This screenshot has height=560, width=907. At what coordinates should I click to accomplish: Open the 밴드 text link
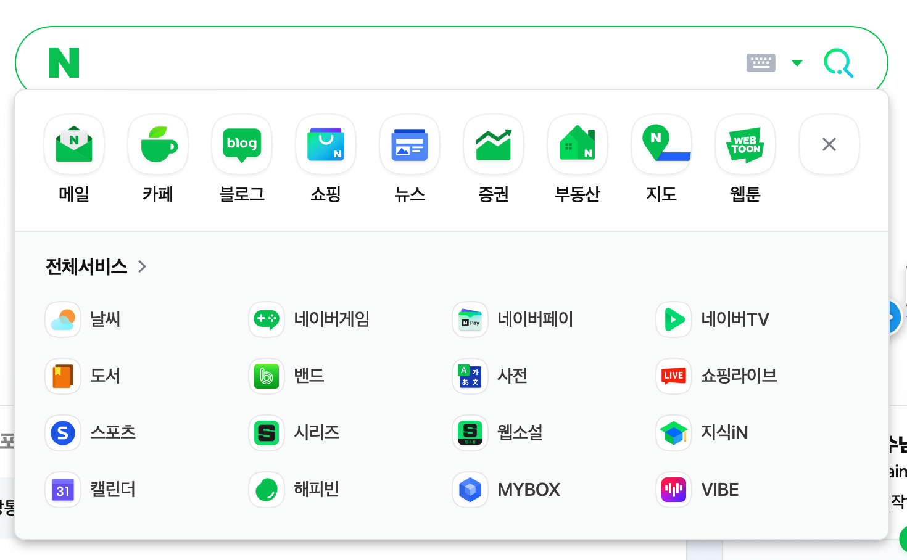(309, 376)
